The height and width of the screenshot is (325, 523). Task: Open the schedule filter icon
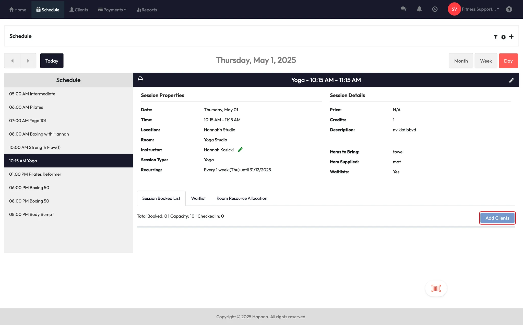click(495, 37)
